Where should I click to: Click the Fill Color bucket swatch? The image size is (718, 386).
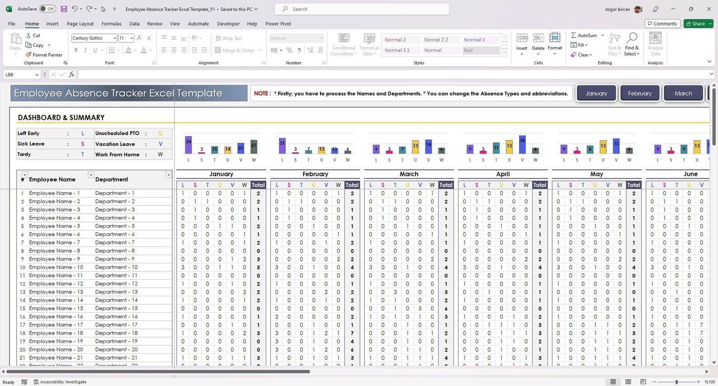click(x=128, y=50)
